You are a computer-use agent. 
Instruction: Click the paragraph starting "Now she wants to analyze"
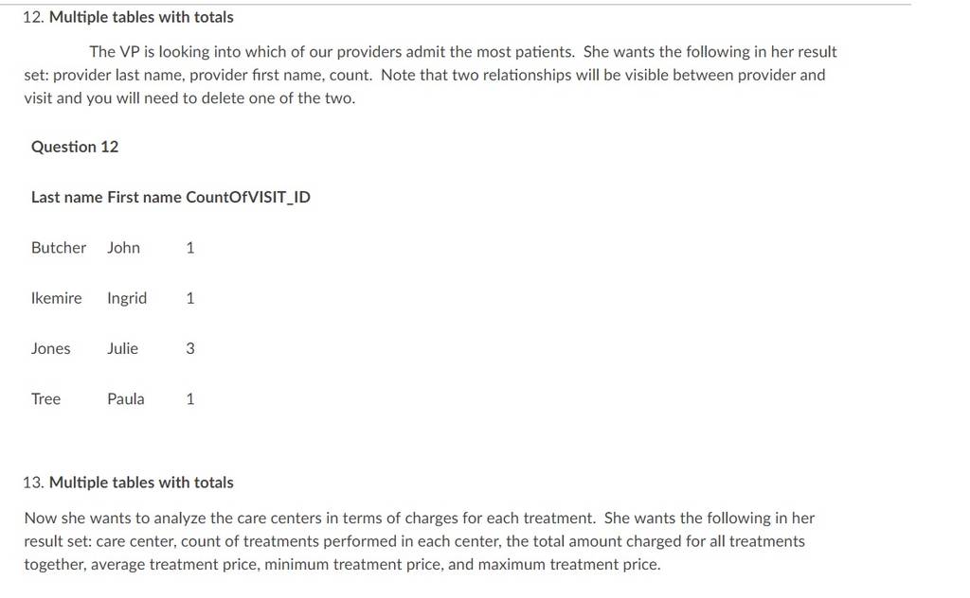(420, 541)
